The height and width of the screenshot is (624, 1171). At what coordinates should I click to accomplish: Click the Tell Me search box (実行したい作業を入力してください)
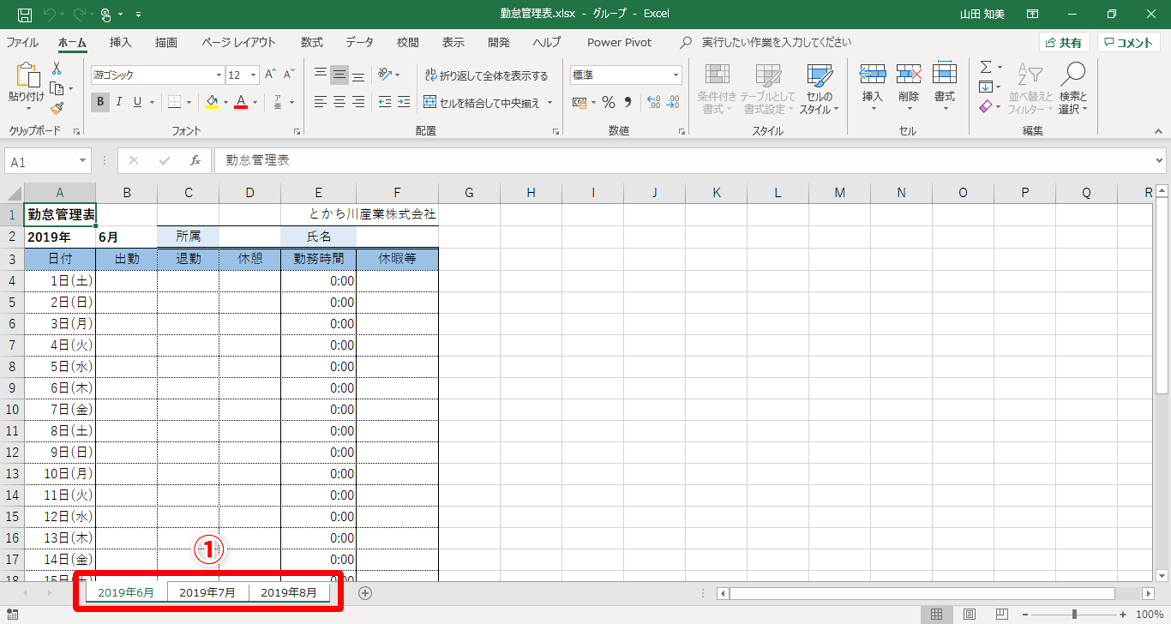(x=766, y=42)
